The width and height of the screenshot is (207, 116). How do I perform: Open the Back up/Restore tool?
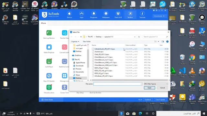[49, 34]
